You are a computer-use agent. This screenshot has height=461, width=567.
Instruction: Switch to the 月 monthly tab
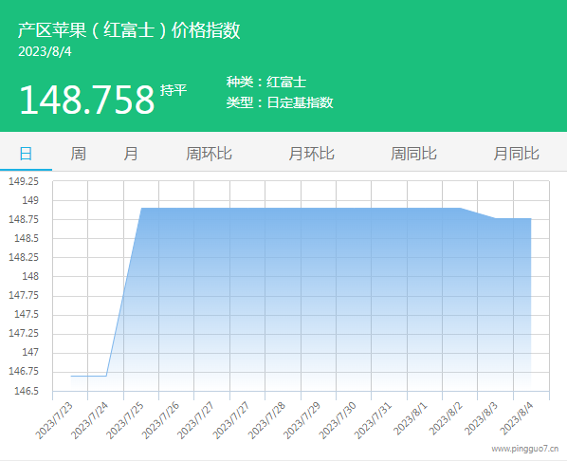(131, 154)
